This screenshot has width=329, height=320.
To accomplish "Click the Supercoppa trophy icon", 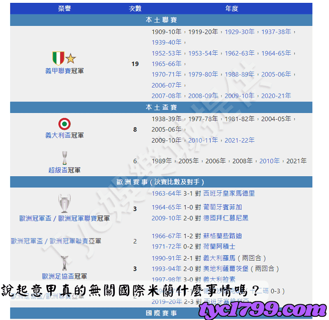I will (65, 158).
